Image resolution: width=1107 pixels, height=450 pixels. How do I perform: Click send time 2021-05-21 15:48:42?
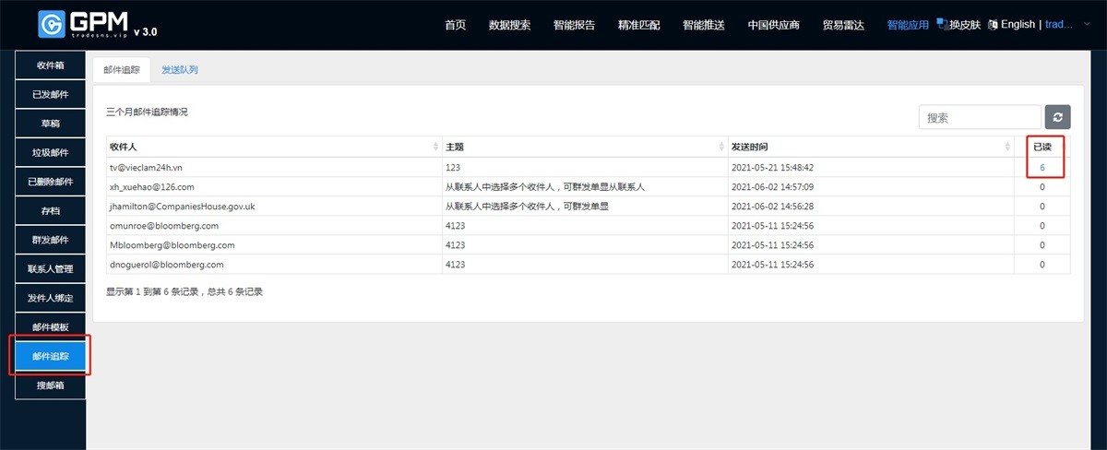[772, 167]
